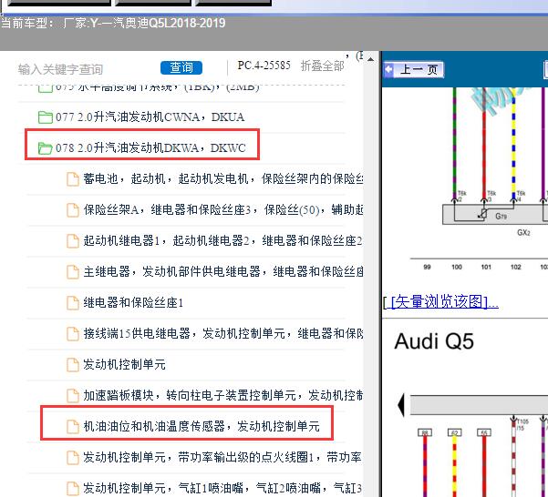Click document icon beside 气缸1喷油嘴 row
This screenshot has height=497, width=548.
[x=73, y=488]
